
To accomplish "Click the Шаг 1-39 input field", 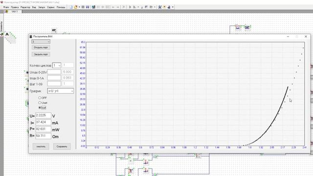I will point(54,84).
